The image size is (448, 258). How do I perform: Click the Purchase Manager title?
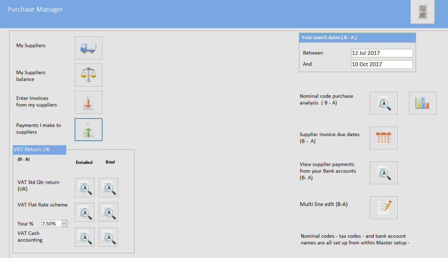coord(35,9)
